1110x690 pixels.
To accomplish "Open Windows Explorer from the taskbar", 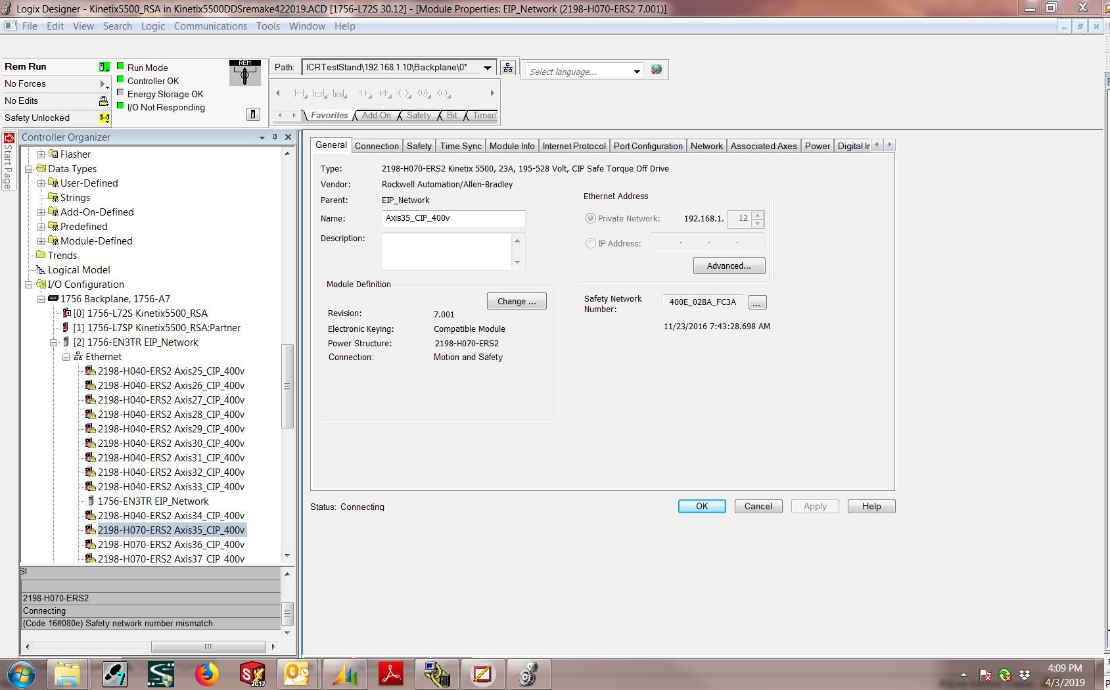I will (68, 674).
